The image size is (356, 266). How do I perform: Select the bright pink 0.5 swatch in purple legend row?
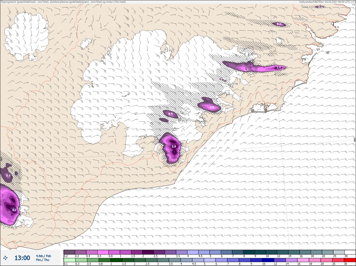[x=103, y=252]
